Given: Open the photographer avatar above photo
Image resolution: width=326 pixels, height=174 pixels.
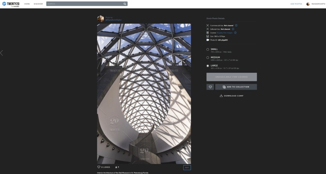Looking at the screenshot, I should 101,19.
